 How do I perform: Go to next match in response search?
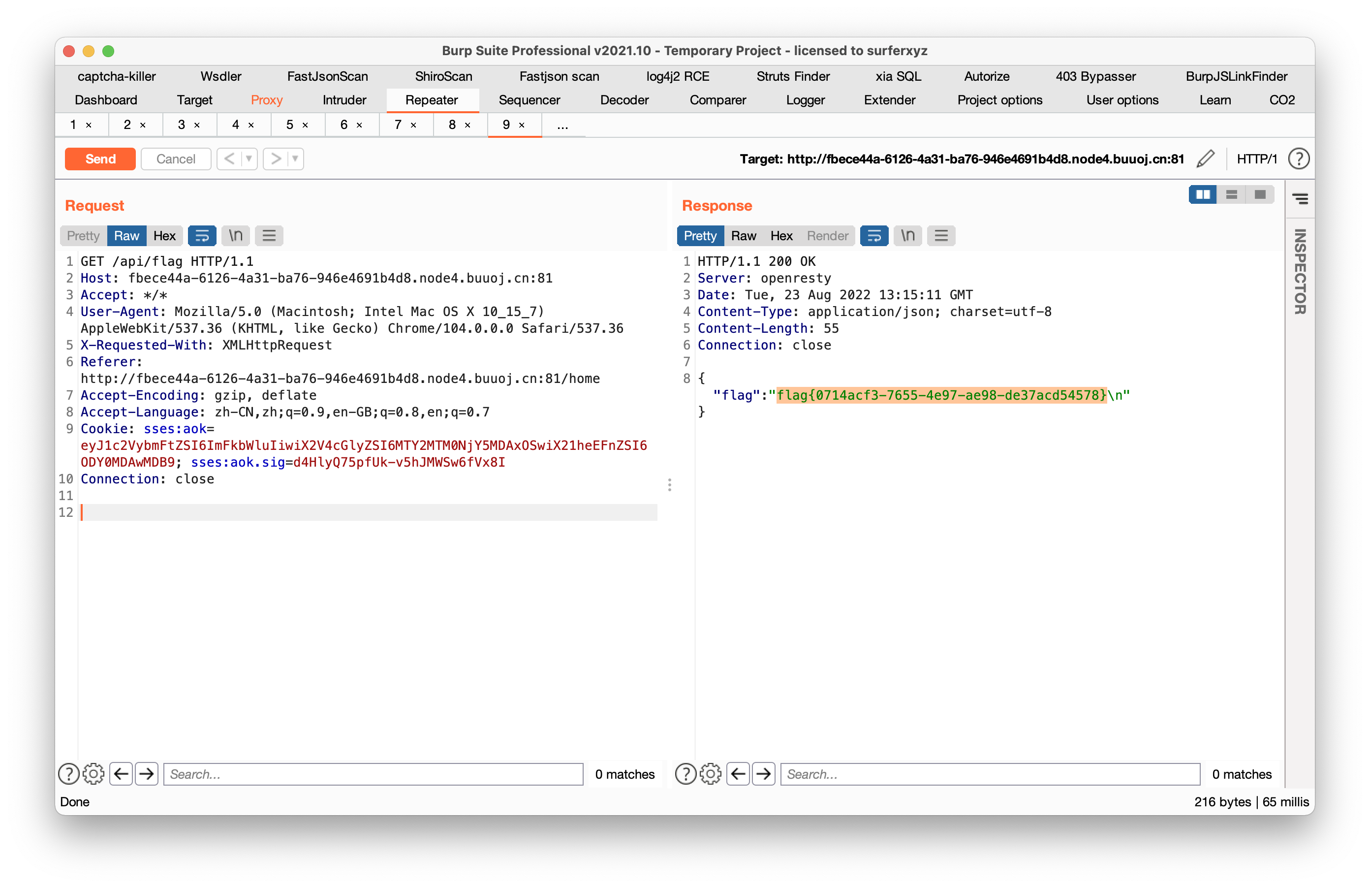point(763,774)
